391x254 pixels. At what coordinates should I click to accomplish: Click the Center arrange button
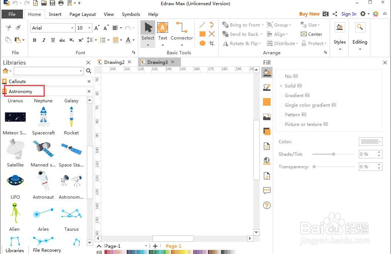(x=312, y=34)
